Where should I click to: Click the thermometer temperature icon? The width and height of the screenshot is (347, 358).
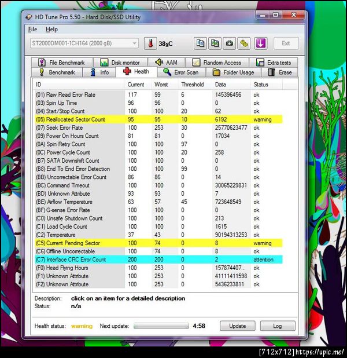tap(150, 43)
